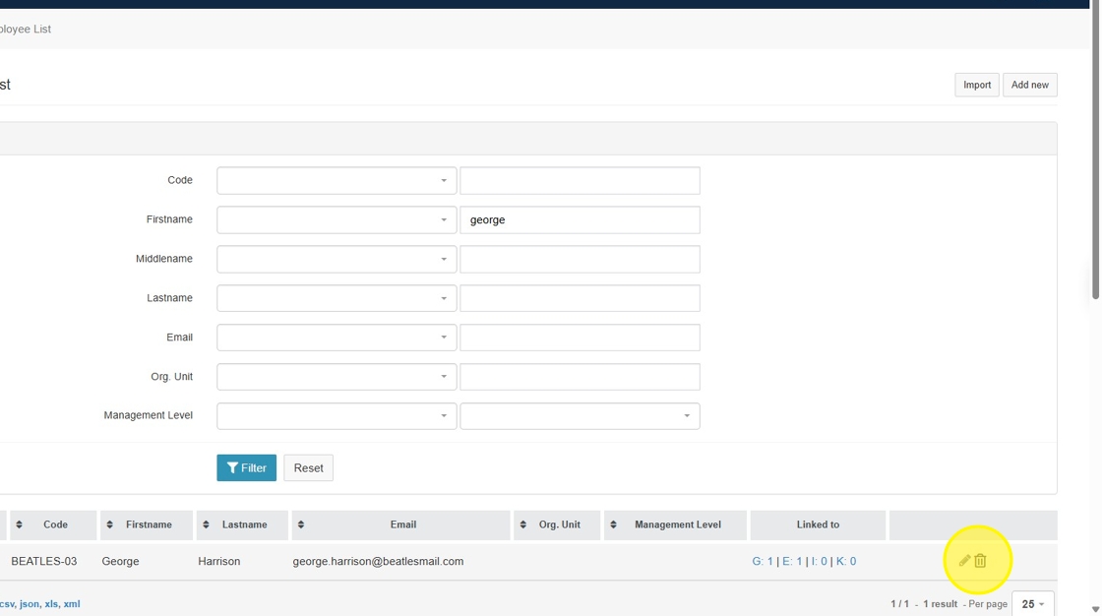The image size is (1102, 616).
Task: Sort the table by Org. Unit column
Action: (x=523, y=525)
